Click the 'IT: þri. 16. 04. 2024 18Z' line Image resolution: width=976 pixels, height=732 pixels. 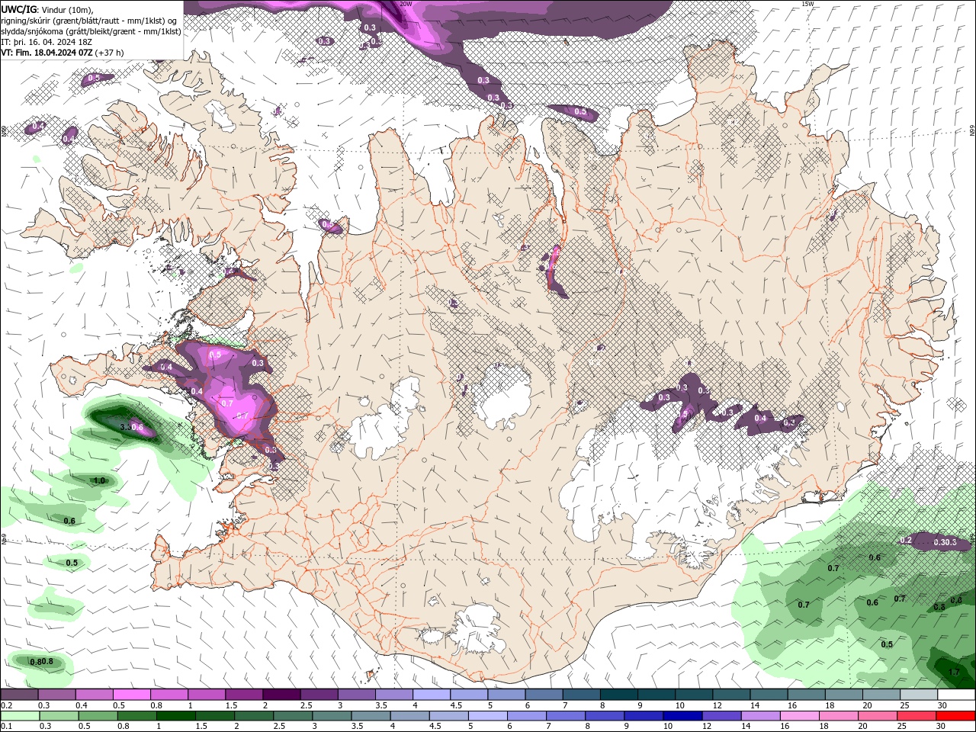47,42
